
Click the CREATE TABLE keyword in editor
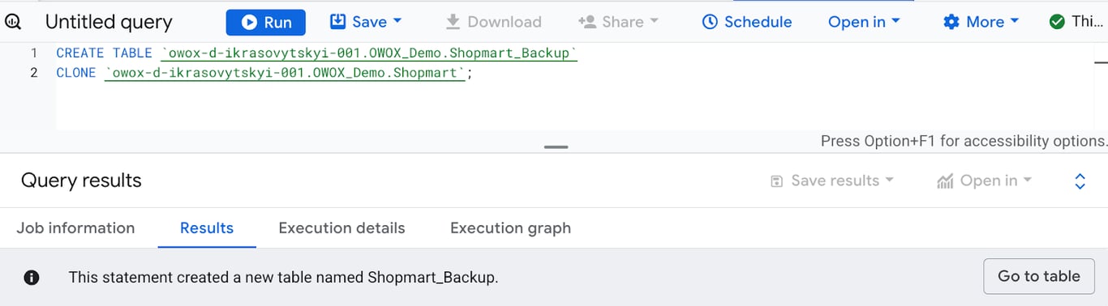(x=104, y=53)
